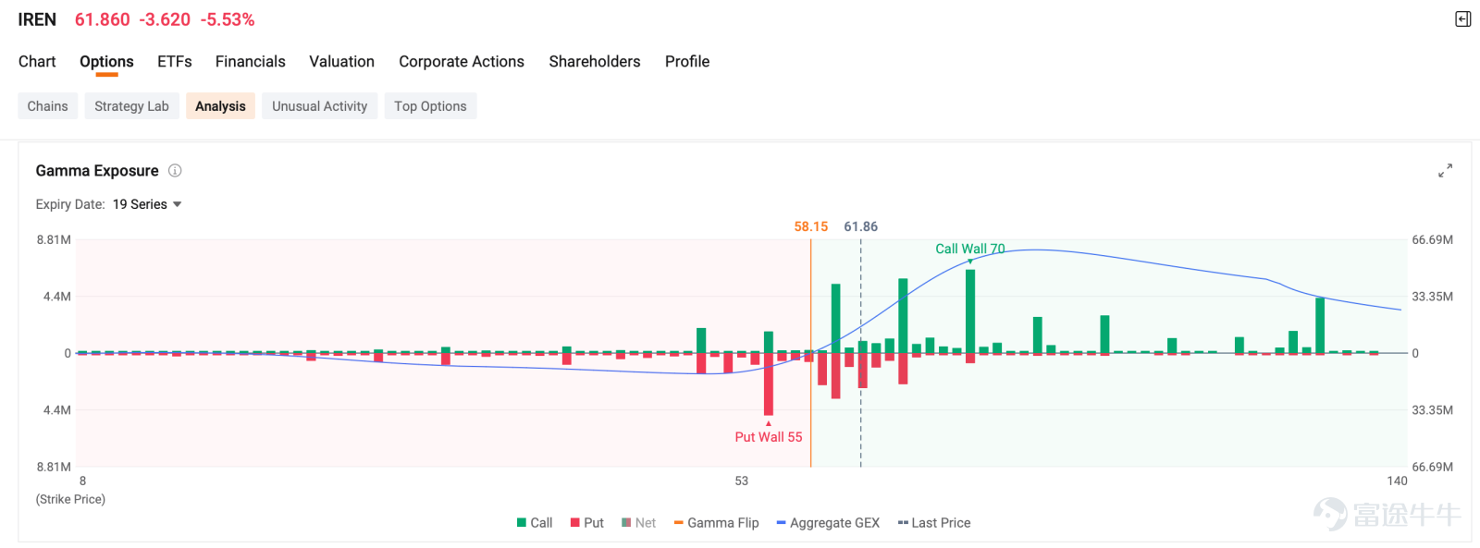Select the Chains sub-tab
The height and width of the screenshot is (548, 1480).
[48, 106]
